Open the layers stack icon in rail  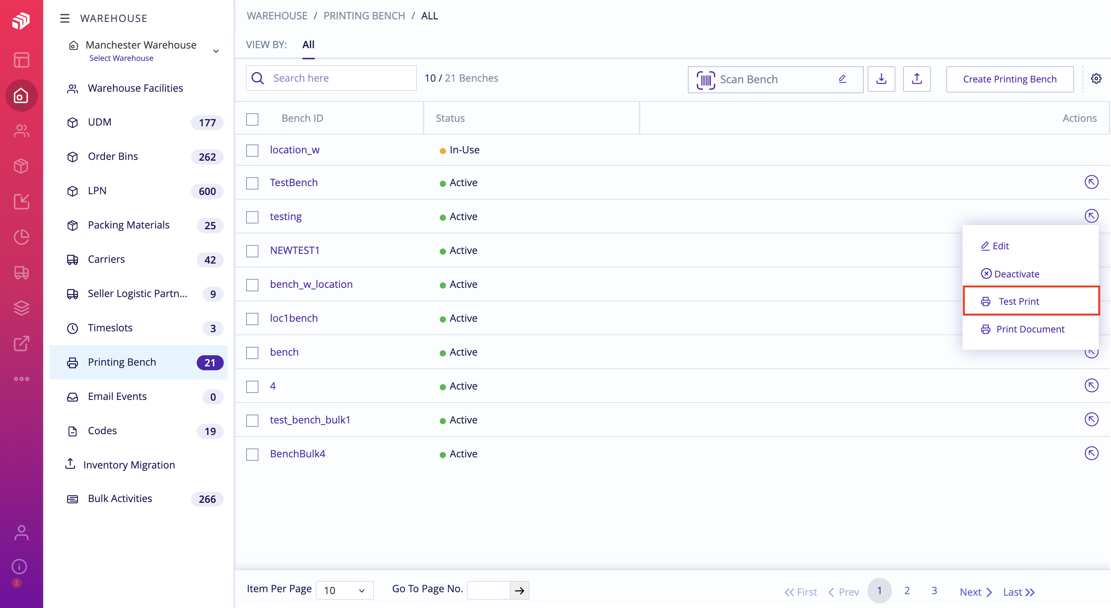(21, 308)
